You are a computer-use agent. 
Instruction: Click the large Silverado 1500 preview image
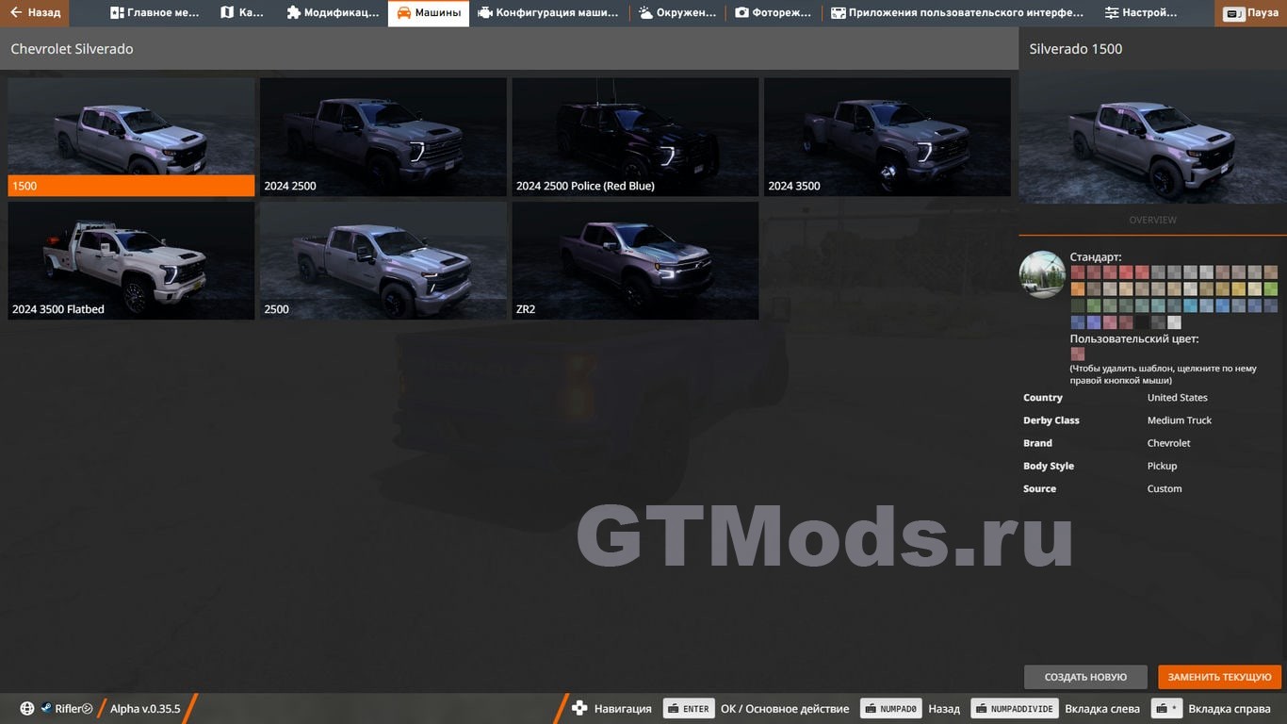pos(1152,137)
